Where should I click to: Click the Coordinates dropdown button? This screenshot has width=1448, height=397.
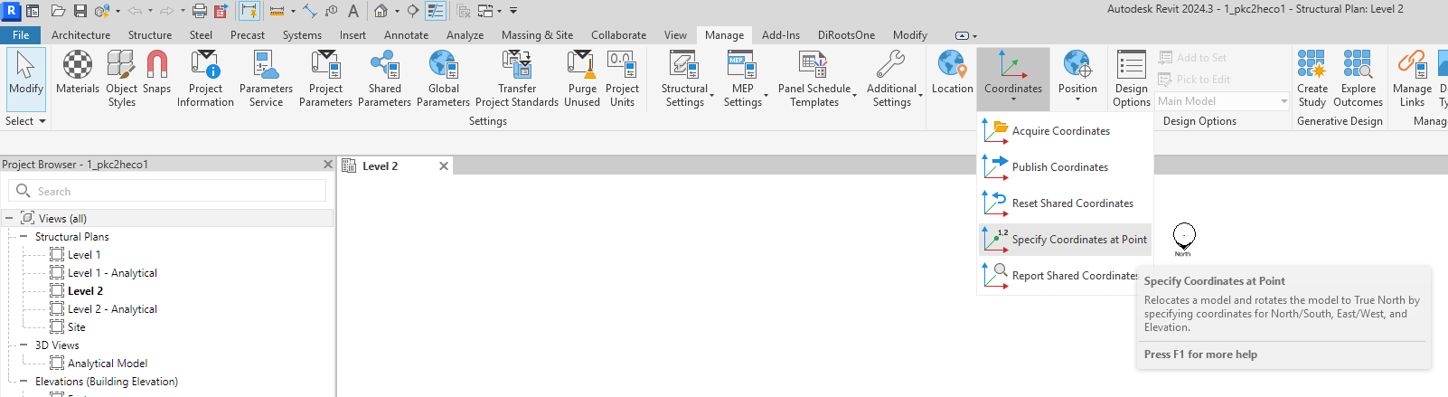click(x=1013, y=79)
